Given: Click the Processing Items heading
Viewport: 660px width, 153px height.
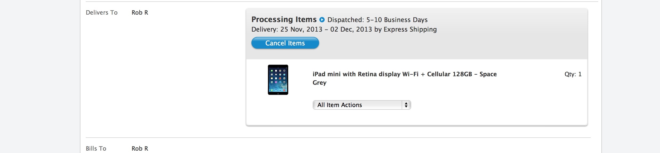Looking at the screenshot, I should (x=284, y=19).
